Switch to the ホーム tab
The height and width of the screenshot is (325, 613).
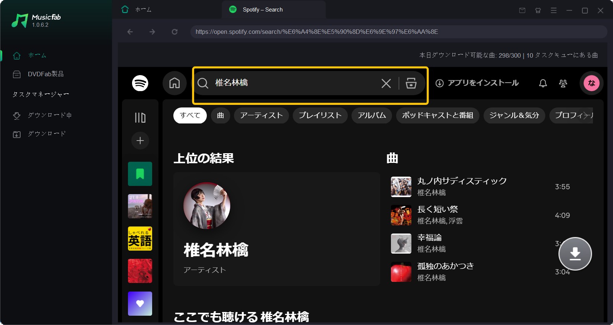pyautogui.click(x=137, y=10)
